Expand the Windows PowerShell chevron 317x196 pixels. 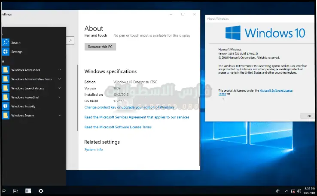click(x=60, y=97)
